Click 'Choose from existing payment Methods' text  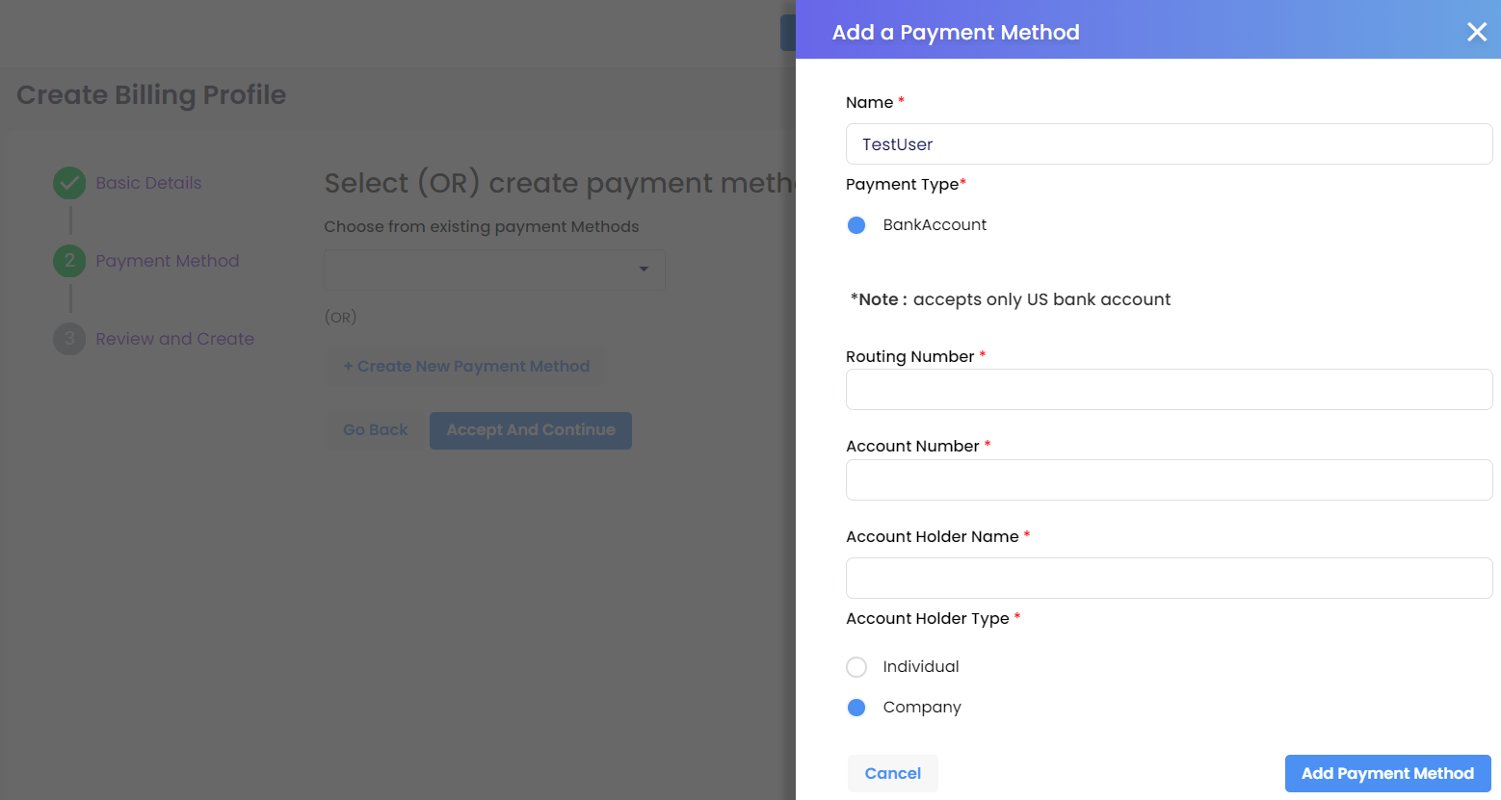(x=482, y=226)
